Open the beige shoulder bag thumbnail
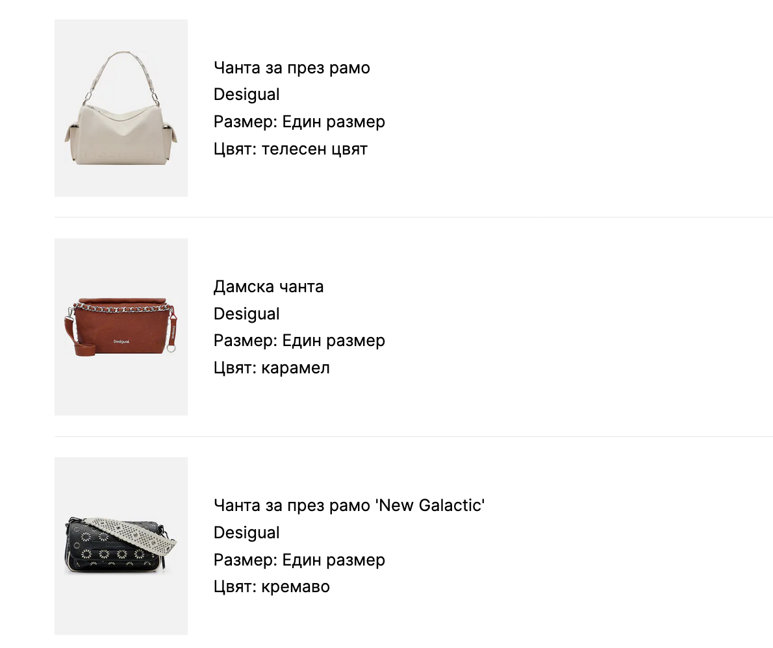The width and height of the screenshot is (773, 648). pyautogui.click(x=121, y=108)
